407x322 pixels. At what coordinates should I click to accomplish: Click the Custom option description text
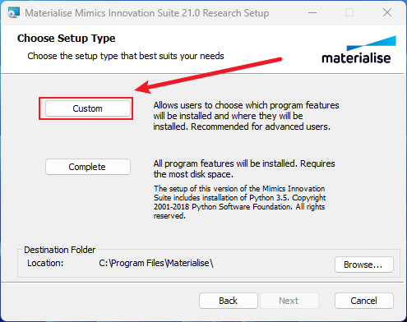[246, 116]
